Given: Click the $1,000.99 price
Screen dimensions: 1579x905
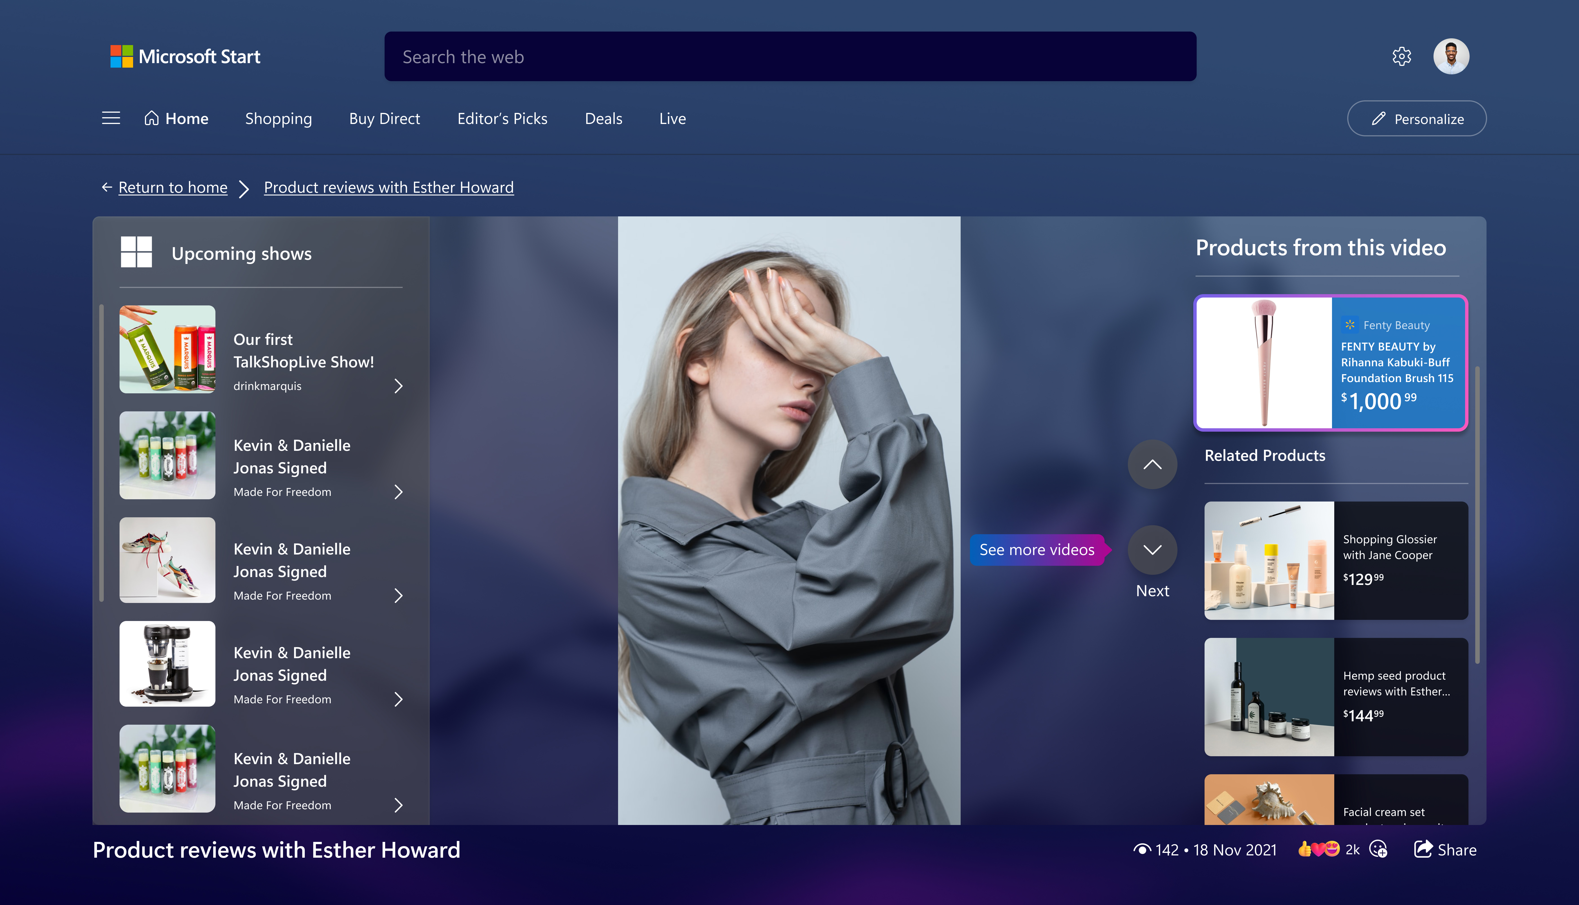Looking at the screenshot, I should [1378, 401].
